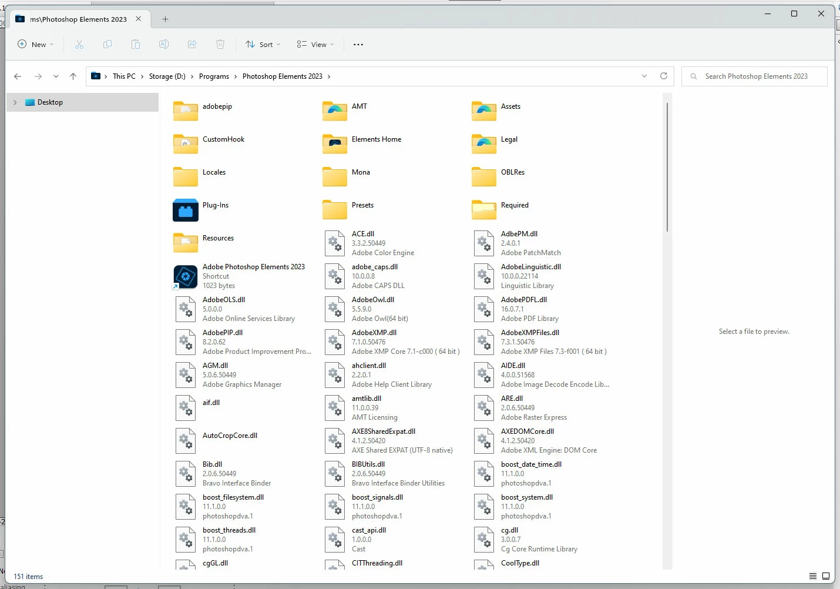Click the Share icon in toolbar
840x589 pixels.
pyautogui.click(x=192, y=44)
